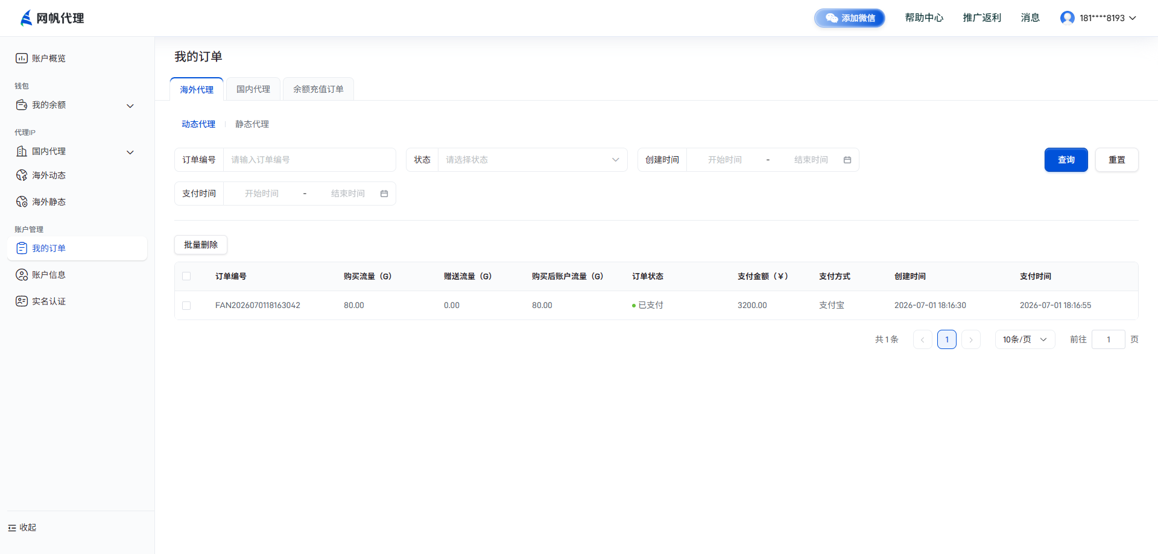
Task: Collapse the sidebar with 收起
Action: point(22,527)
